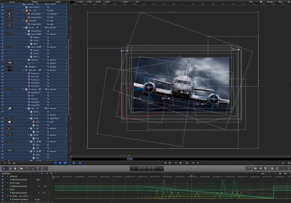Click the record animation button
The height and width of the screenshot is (203, 291).
187,163
